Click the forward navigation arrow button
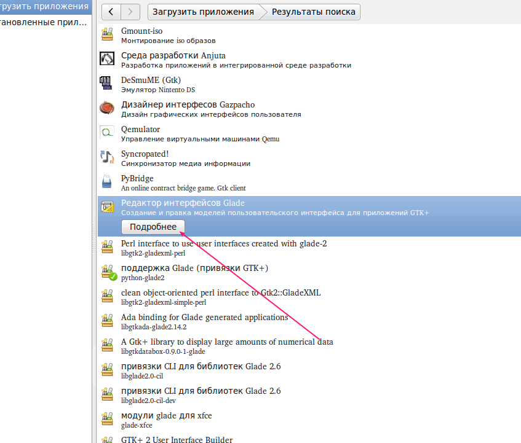The width and height of the screenshot is (521, 443). (x=130, y=12)
